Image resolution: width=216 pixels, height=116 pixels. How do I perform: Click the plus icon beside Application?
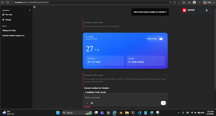[30, 10]
